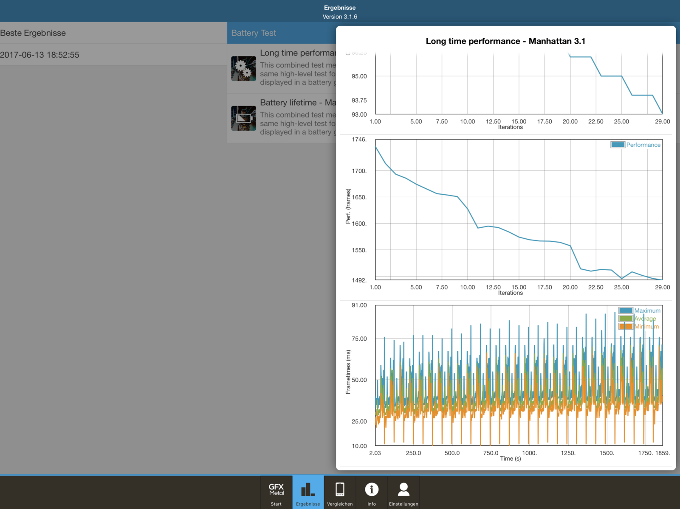
Task: Open the Einstellungen tab
Action: 403,492
